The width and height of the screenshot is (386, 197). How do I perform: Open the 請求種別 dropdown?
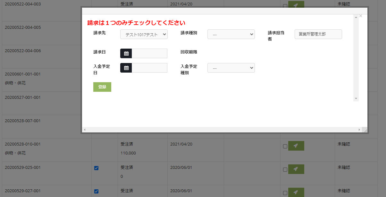point(231,34)
